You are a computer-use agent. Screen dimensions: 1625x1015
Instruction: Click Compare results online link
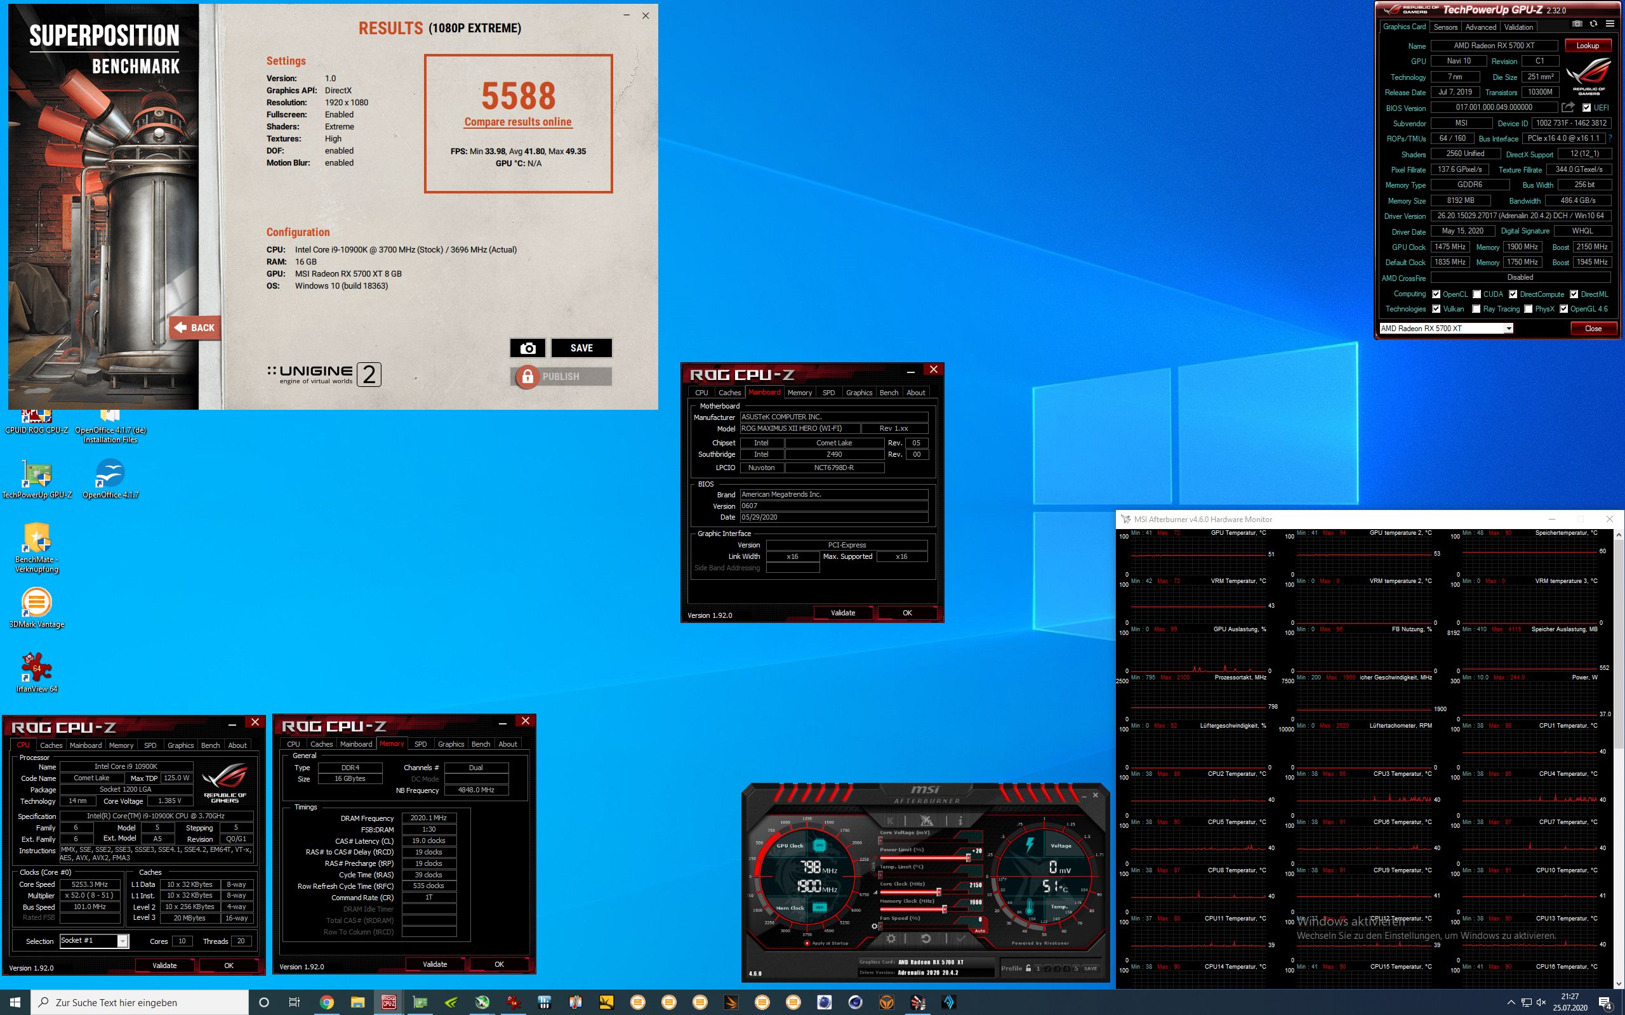click(518, 122)
